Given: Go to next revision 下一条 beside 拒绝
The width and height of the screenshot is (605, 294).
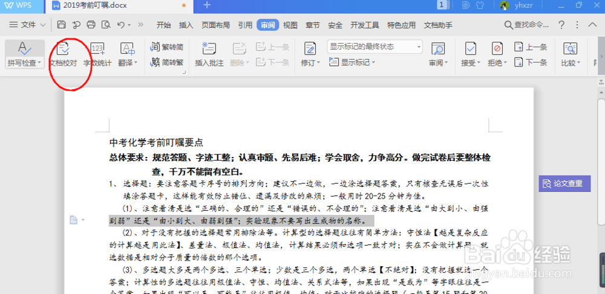Looking at the screenshot, I should (x=531, y=62).
